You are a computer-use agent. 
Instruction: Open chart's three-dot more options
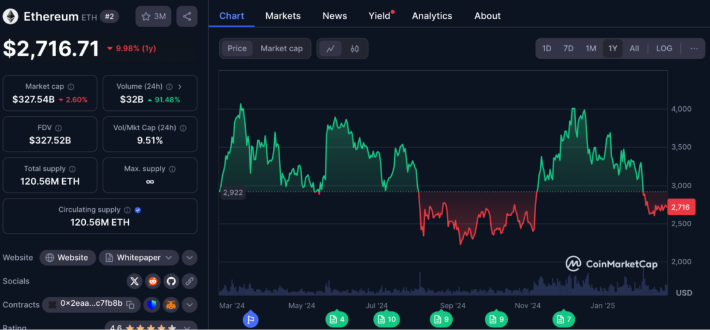click(694, 48)
